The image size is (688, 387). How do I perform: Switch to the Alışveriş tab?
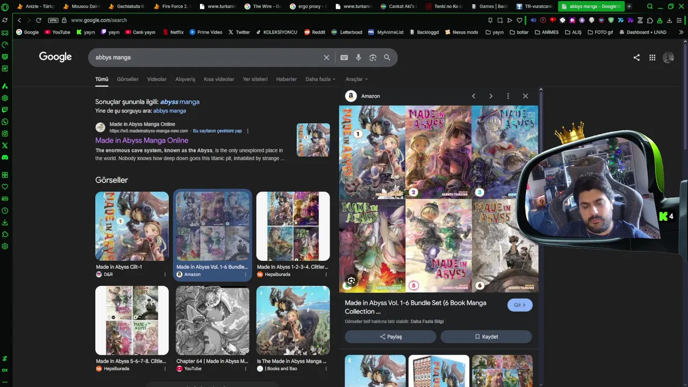[185, 79]
